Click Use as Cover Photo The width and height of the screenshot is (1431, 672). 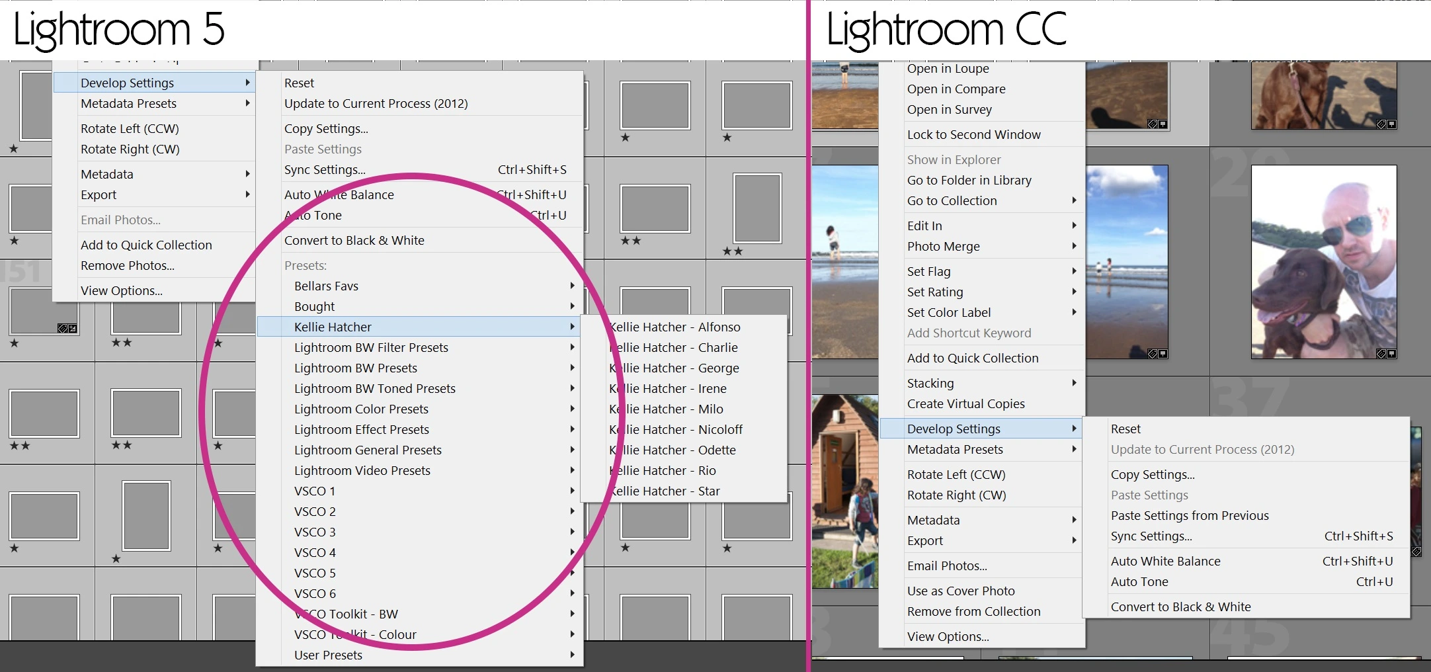click(982, 591)
